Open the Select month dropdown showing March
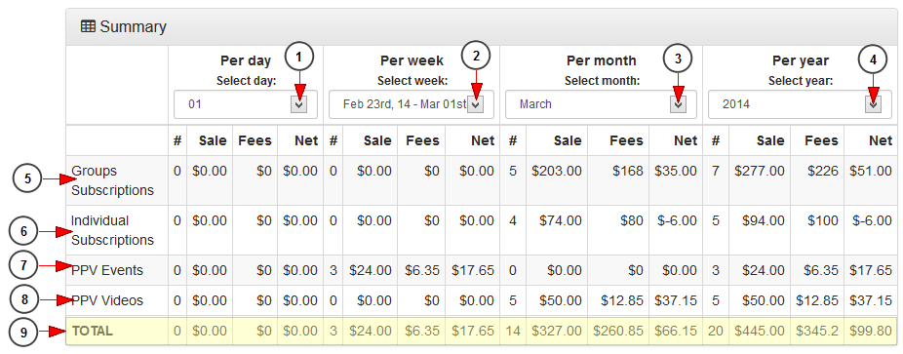The image size is (903, 354). tap(601, 104)
